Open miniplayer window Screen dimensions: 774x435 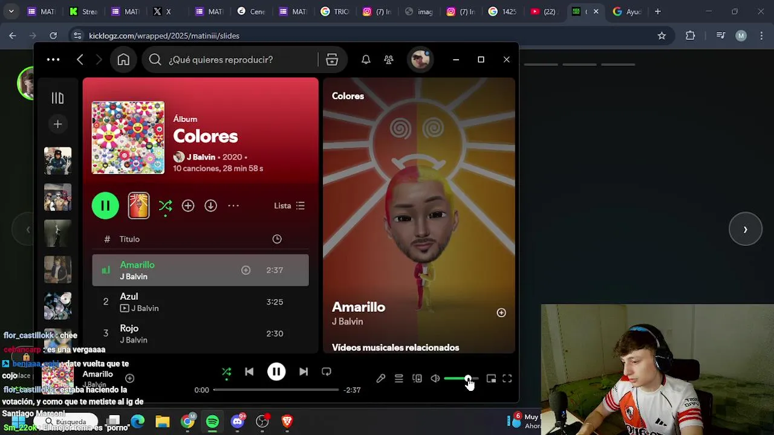[x=491, y=379]
